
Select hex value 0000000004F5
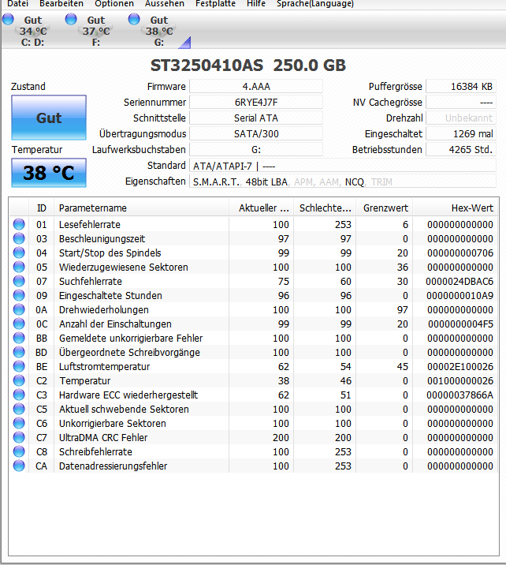(460, 324)
